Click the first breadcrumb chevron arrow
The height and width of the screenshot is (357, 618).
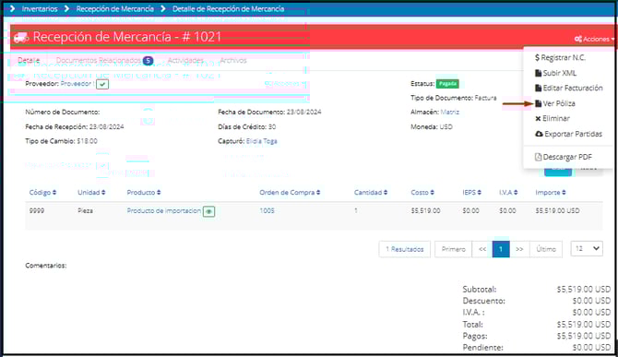12,8
